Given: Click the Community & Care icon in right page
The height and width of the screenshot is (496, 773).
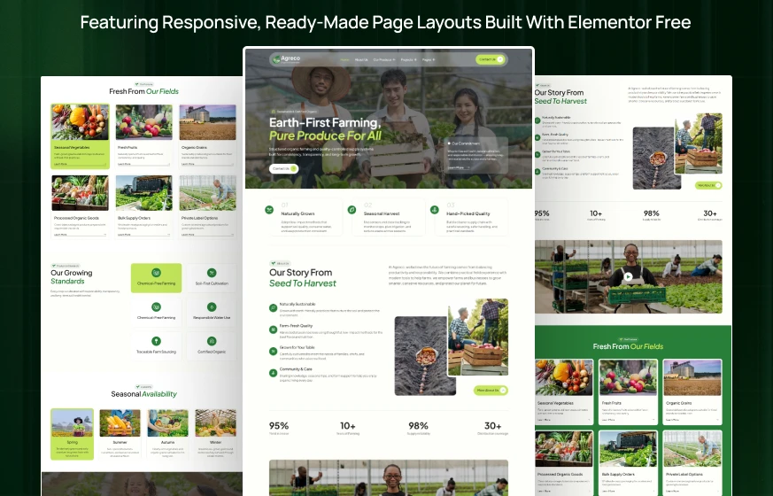Looking at the screenshot, I should pos(537,172).
